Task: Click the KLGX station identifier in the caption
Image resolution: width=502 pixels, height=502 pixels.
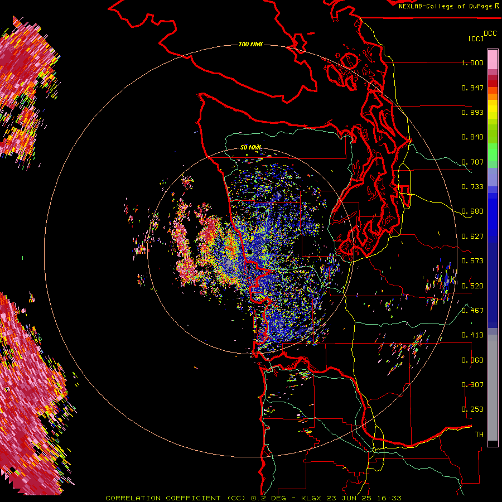Action: pos(311,498)
